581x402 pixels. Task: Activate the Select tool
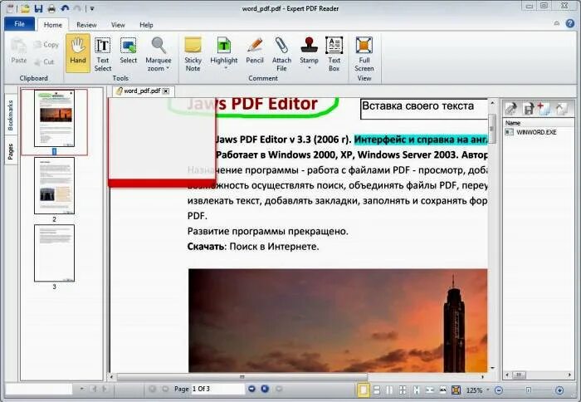point(128,51)
